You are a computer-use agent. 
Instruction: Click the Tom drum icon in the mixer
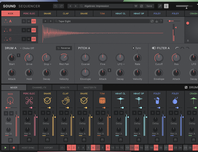pos(102,100)
